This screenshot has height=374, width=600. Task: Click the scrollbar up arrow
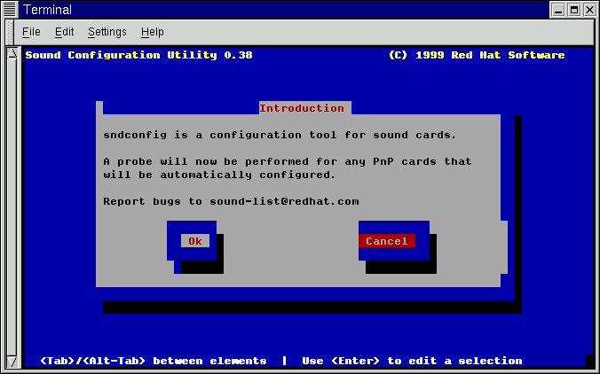click(x=12, y=53)
